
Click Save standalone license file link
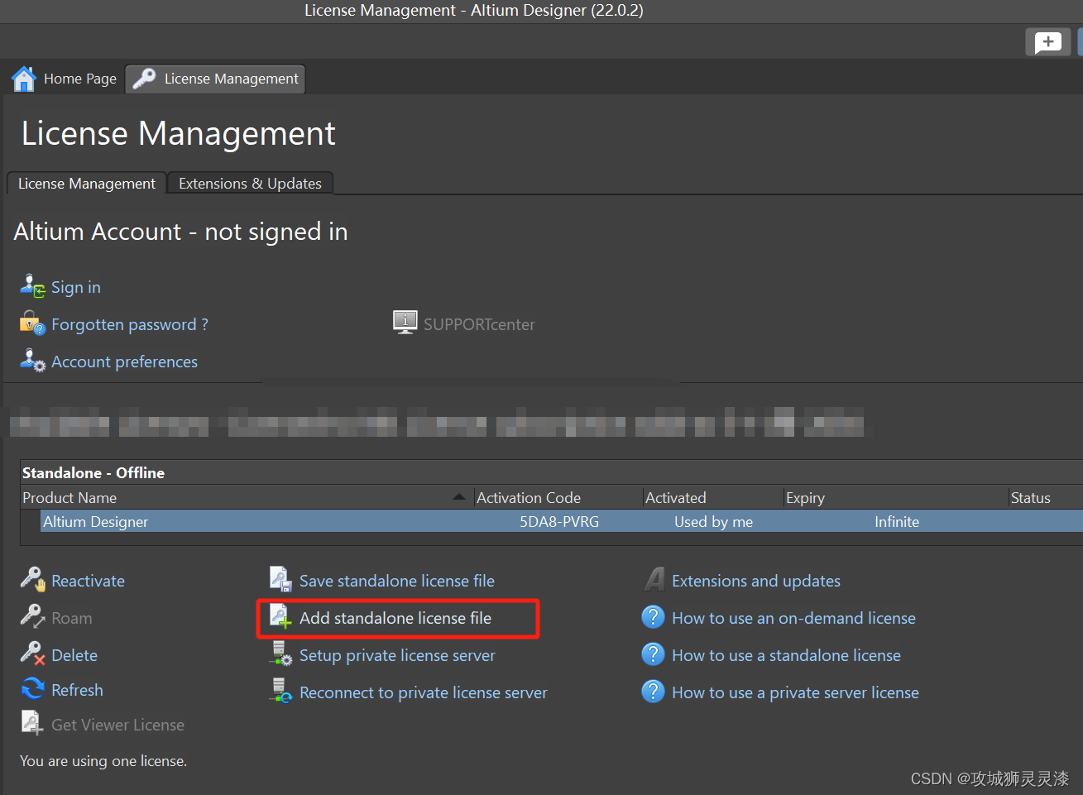coord(397,581)
